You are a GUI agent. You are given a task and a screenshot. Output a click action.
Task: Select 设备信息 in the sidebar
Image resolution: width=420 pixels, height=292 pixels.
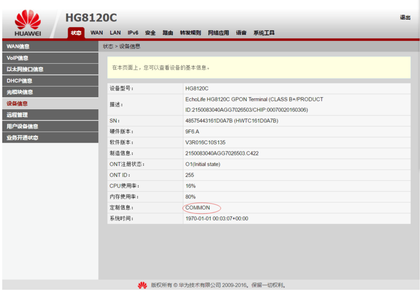50,103
